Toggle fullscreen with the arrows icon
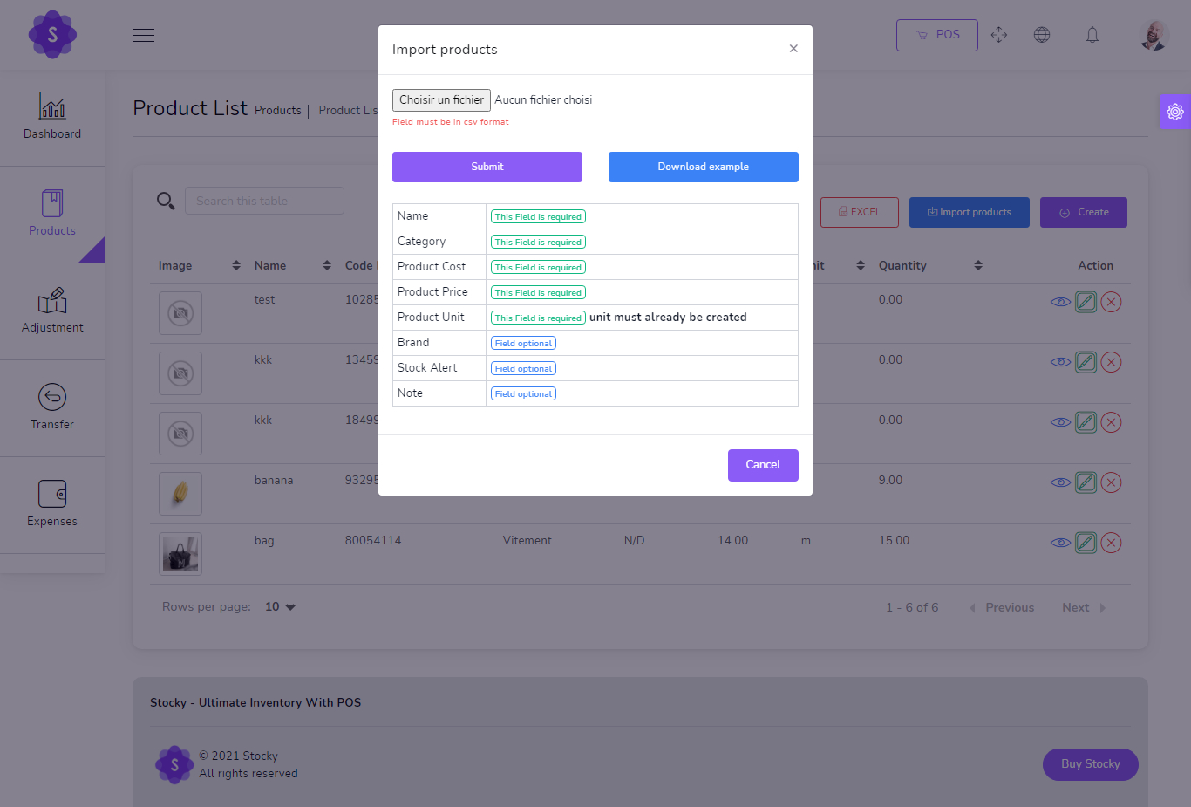1191x807 pixels. tap(999, 35)
